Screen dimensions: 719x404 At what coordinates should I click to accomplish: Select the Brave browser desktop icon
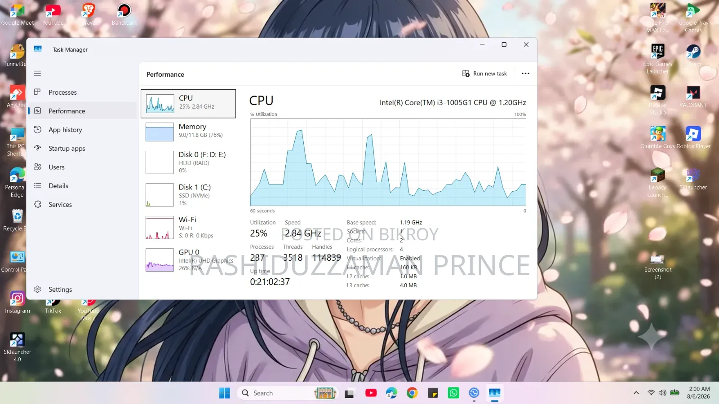[89, 14]
